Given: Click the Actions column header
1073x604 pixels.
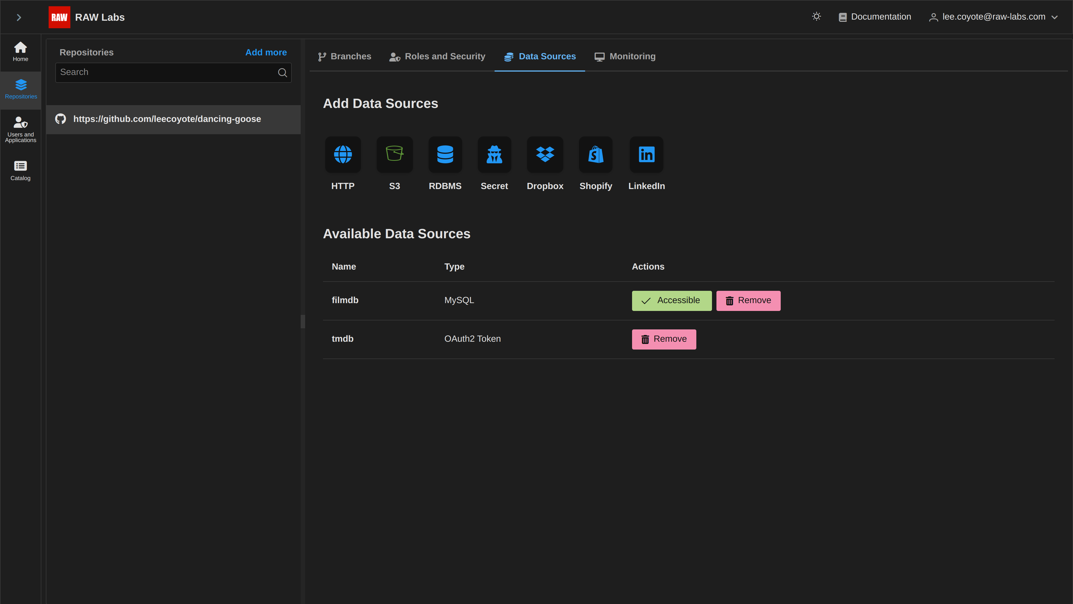Looking at the screenshot, I should (x=648, y=267).
